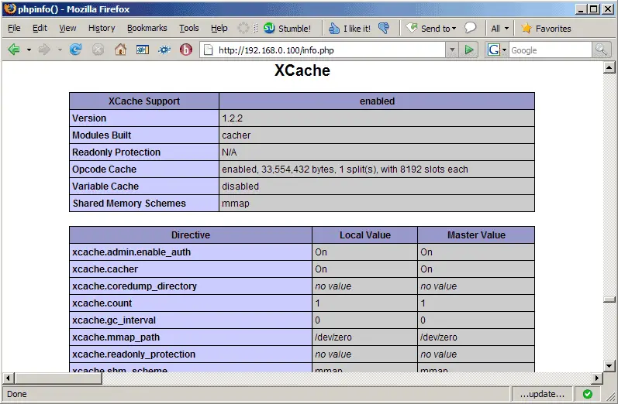Viewport: 618px width, 404px height.
Task: Click the horizontal scrollbar thumb
Action: pyautogui.click(x=58, y=378)
